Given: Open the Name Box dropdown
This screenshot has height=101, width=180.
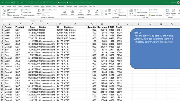Looking at the screenshot, I should pos(31,21).
